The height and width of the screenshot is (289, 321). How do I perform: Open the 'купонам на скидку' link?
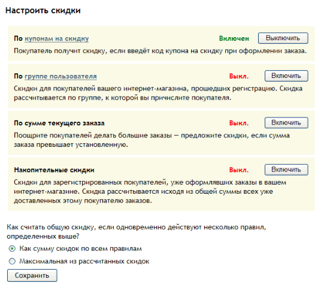[57, 38]
